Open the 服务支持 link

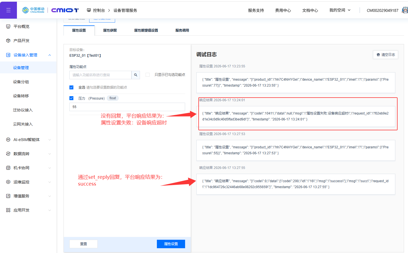click(256, 10)
